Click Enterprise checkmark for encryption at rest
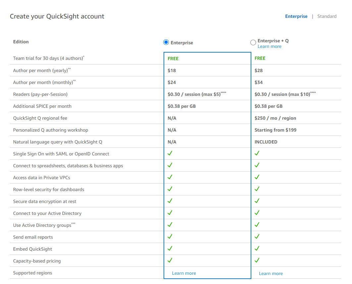352x284 pixels. pos(170,201)
